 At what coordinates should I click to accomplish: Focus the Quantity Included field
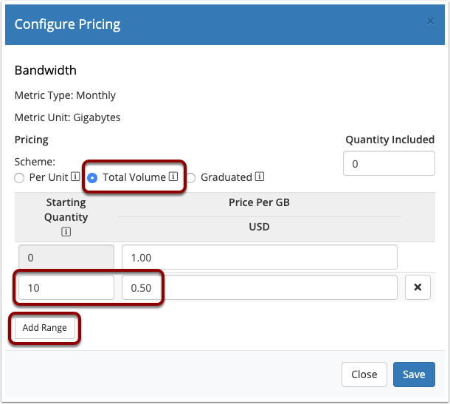tap(389, 163)
